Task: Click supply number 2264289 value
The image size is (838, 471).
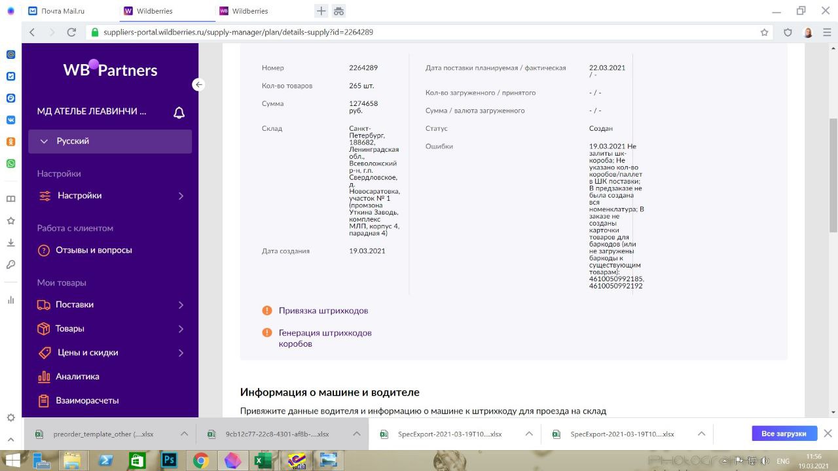Action: 363,68
